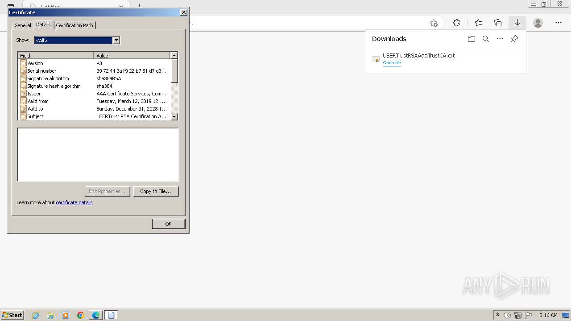Select the Signature algorithm field icon

pyautogui.click(x=23, y=78)
